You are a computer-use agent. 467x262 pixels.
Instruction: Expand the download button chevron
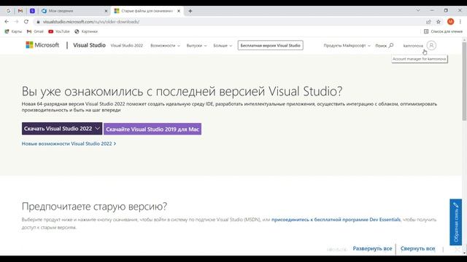tap(97, 129)
